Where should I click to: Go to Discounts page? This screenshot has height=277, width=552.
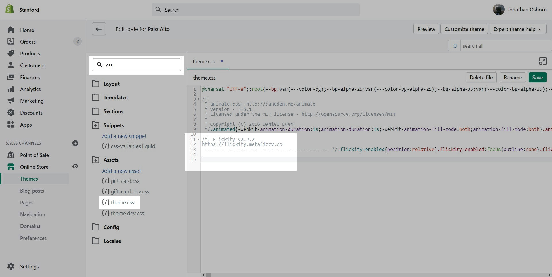click(x=31, y=113)
